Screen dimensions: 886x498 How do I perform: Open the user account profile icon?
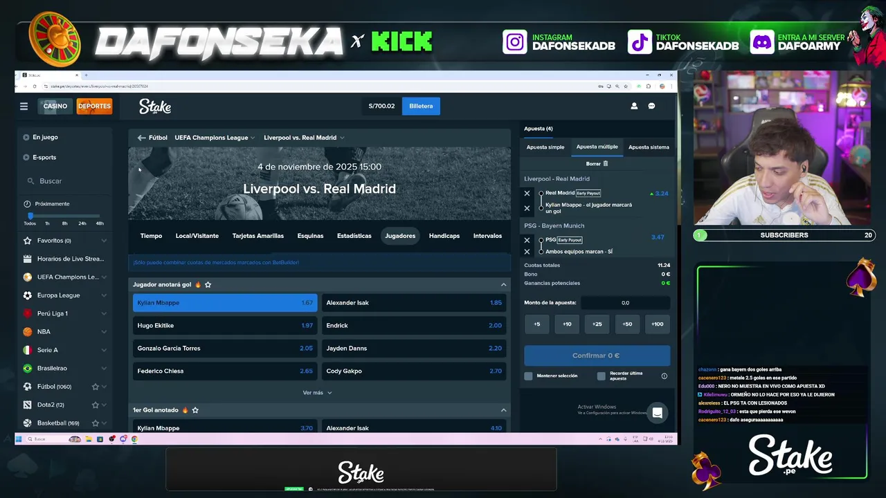tap(634, 106)
